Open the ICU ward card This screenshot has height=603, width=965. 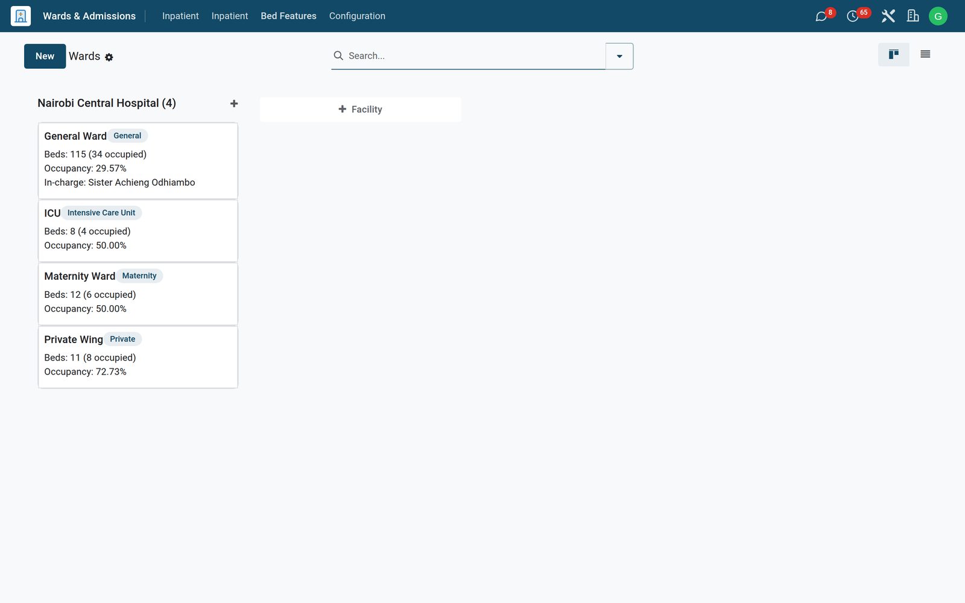[138, 230]
